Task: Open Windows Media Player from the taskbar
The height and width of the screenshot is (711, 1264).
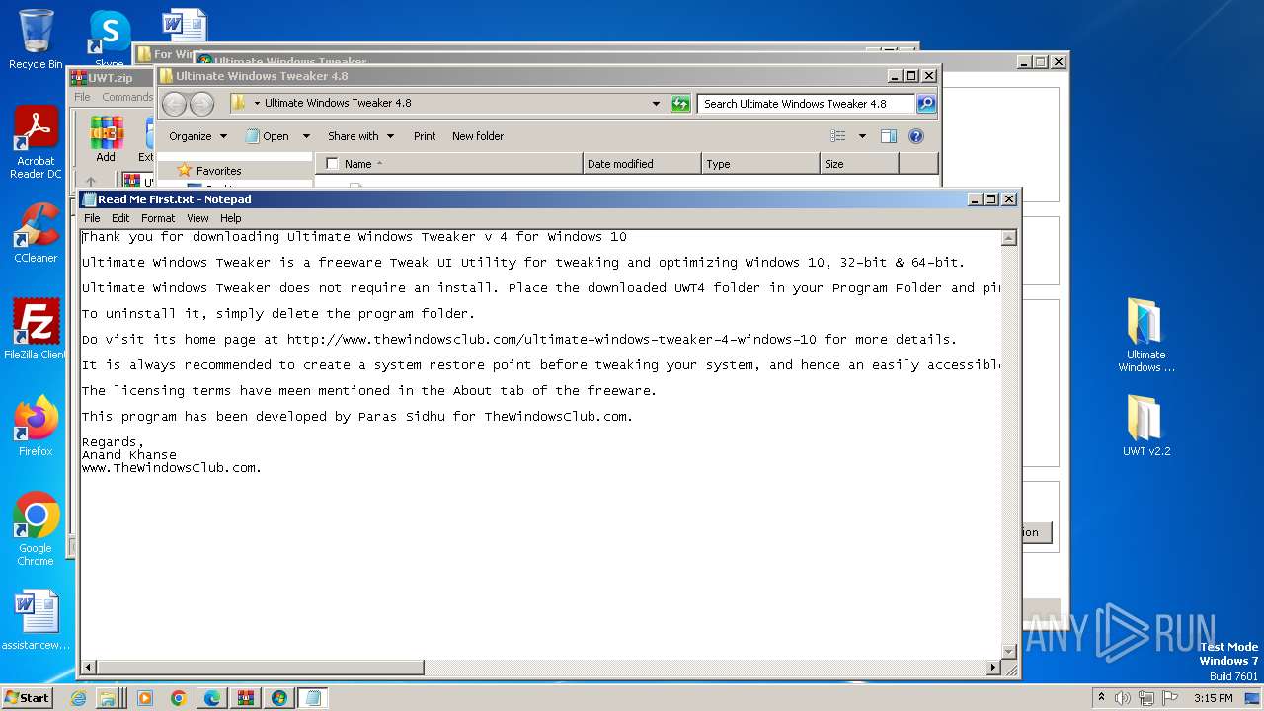Action: (x=144, y=698)
